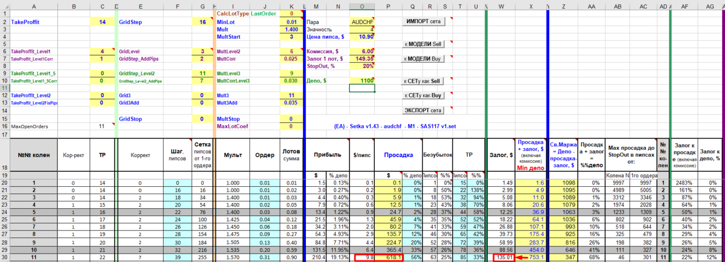This screenshot has height=262, width=725.
Task: Click the CalcLotType label cell
Action: tap(233, 13)
